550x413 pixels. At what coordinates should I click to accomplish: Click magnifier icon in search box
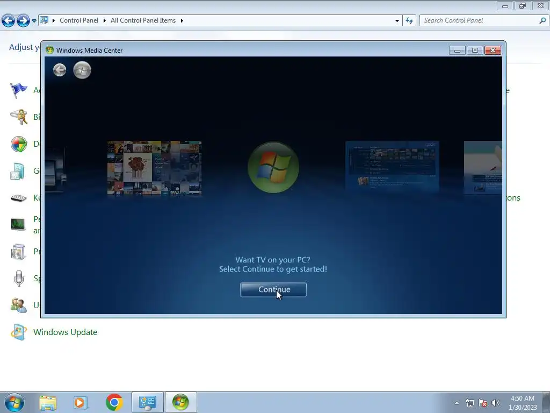542,21
